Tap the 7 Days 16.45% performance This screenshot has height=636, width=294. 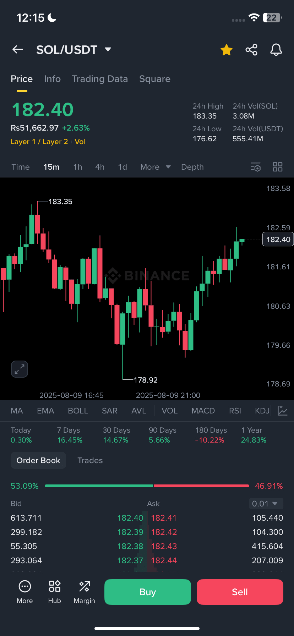[70, 435]
